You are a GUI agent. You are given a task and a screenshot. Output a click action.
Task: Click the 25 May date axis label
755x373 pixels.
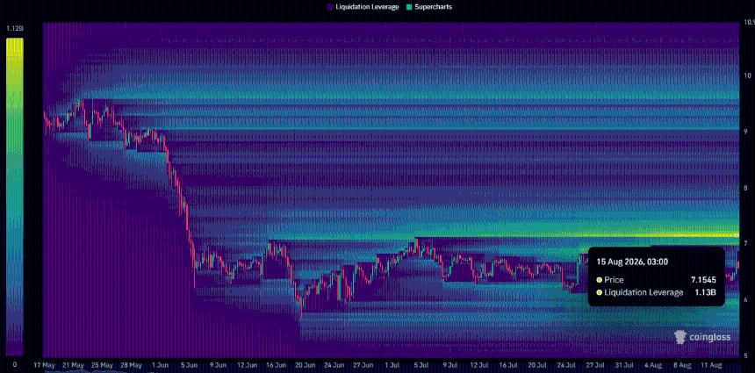(103, 366)
